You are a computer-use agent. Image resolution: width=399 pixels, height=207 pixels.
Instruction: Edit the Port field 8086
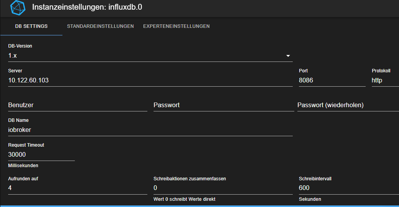tap(332, 80)
